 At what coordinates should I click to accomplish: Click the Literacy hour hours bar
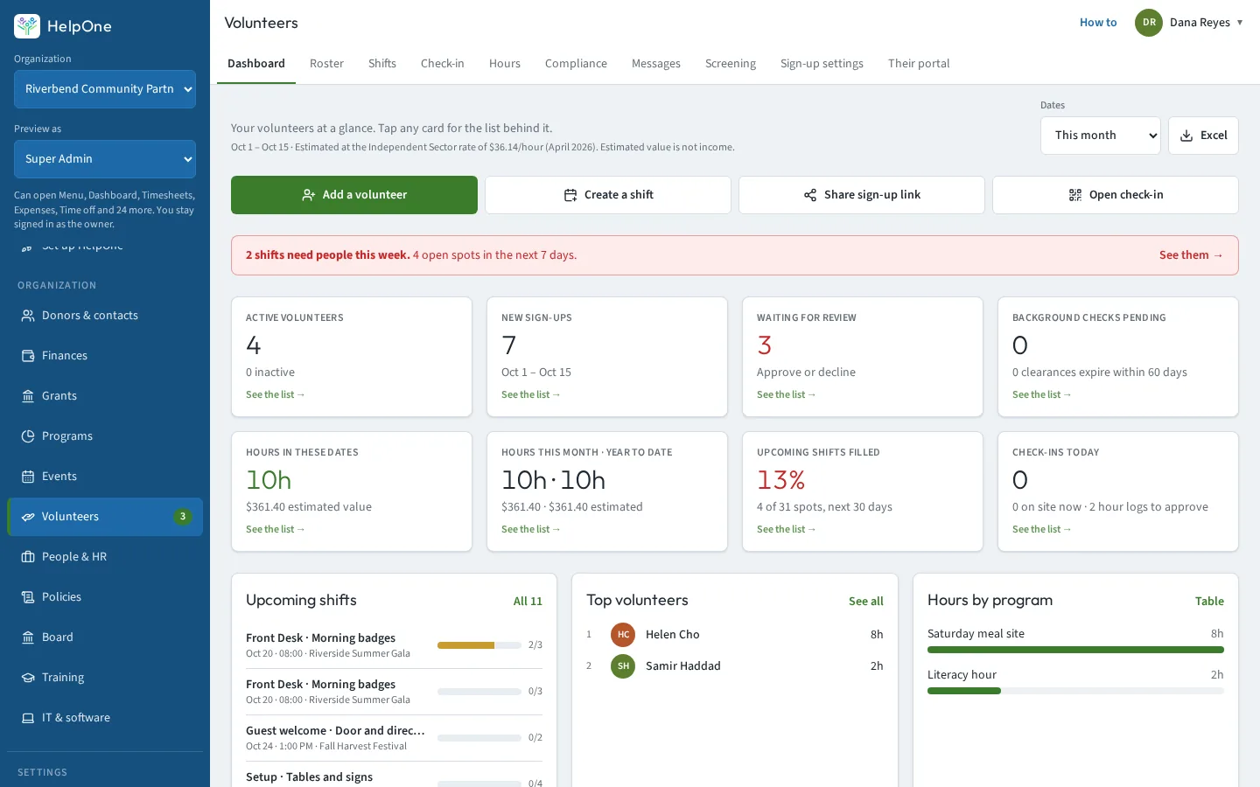[1075, 691]
